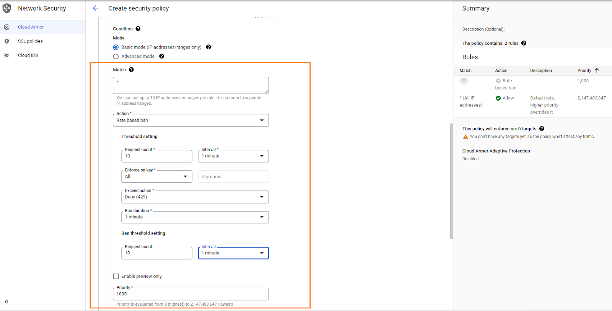Open the Ban duration dropdown
612x311 pixels.
pos(195,217)
